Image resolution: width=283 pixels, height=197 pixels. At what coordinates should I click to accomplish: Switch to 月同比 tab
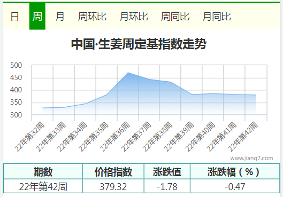[x=217, y=17]
